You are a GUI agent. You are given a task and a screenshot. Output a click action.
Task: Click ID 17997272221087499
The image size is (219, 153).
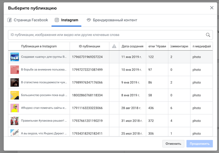pos(87,70)
